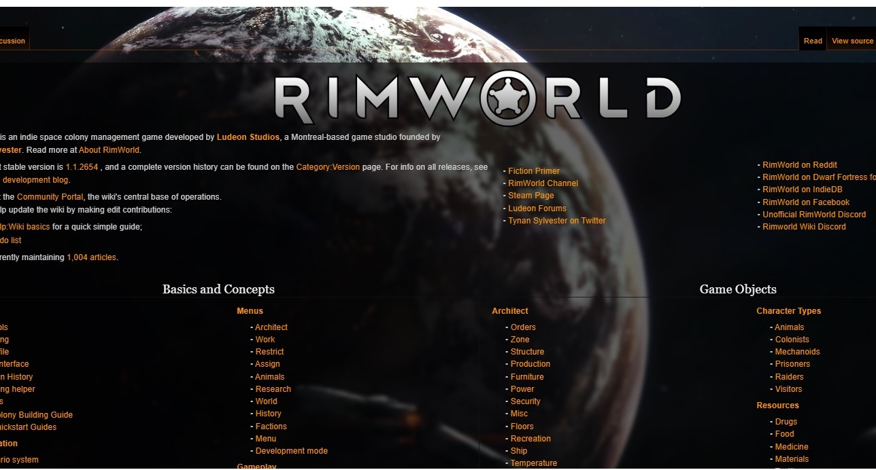Open the Drugs link
Image resolution: width=876 pixels, height=470 pixels.
pyautogui.click(x=786, y=422)
